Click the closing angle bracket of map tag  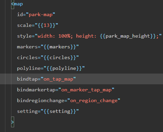(x=12, y=122)
